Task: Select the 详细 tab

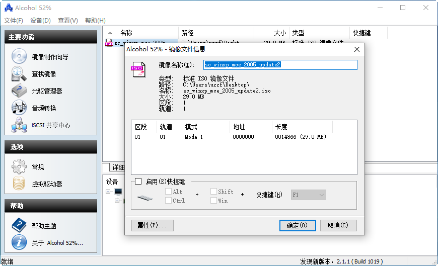Action: (x=118, y=167)
